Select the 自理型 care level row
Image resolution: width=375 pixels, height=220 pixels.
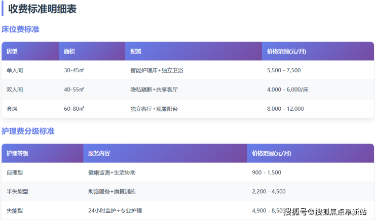pos(15,172)
